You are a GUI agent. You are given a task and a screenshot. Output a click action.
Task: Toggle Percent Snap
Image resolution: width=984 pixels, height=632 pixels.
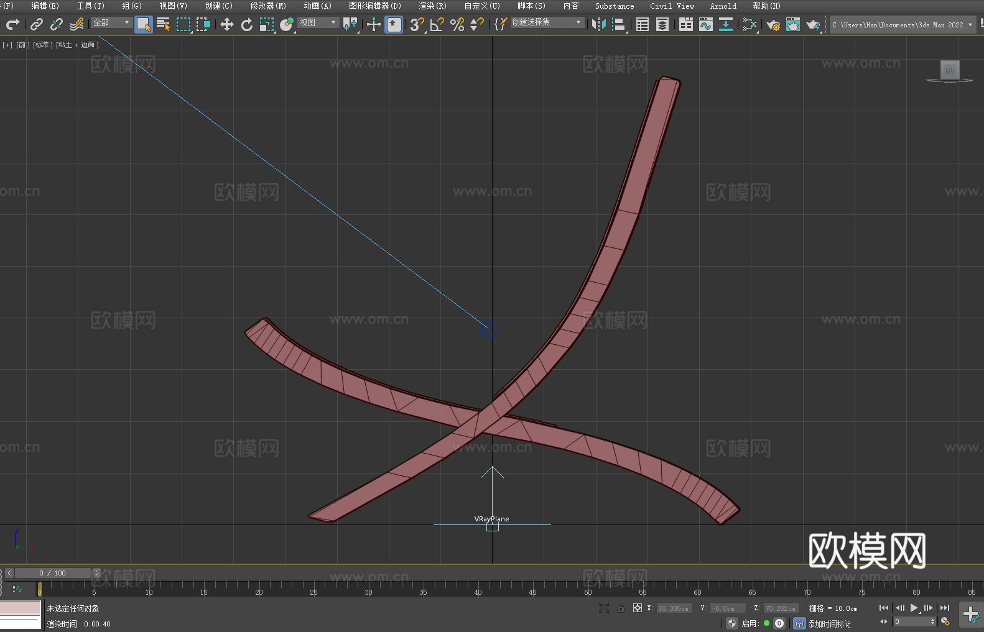click(x=457, y=24)
